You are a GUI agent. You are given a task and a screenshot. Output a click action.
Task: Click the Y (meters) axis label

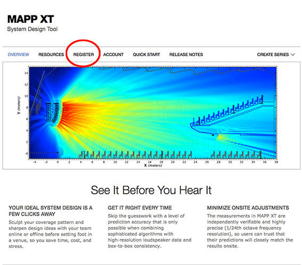point(19,105)
